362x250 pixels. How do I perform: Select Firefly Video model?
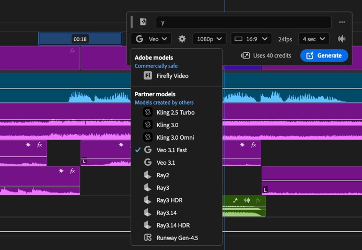(177, 76)
